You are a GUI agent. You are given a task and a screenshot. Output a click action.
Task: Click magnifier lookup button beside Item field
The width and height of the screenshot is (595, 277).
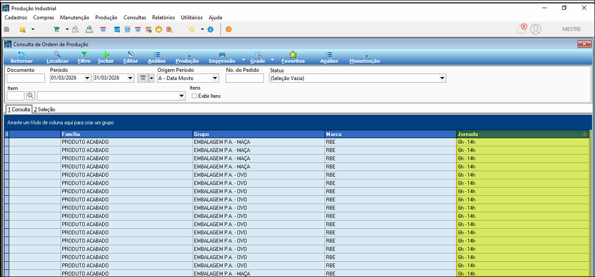(x=31, y=96)
